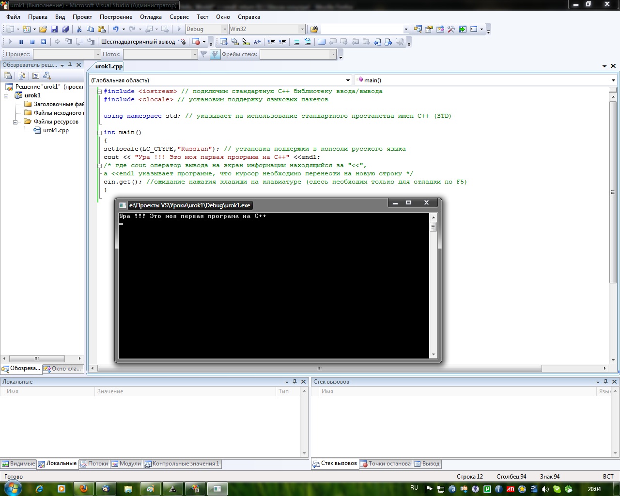
Task: Switch to the Вывод tab
Action: point(427,464)
